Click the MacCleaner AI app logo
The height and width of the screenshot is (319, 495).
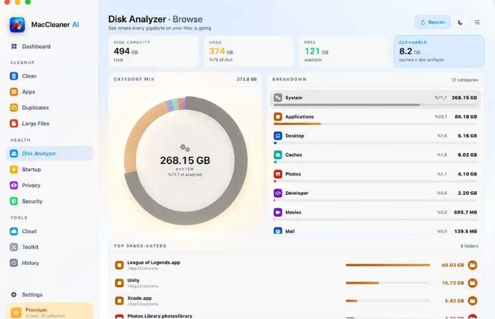click(17, 24)
